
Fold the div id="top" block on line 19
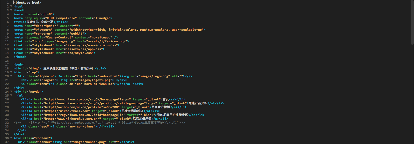pos(11,72)
